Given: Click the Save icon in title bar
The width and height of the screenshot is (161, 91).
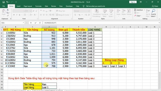Looking at the screenshot, I should coord(4,2).
